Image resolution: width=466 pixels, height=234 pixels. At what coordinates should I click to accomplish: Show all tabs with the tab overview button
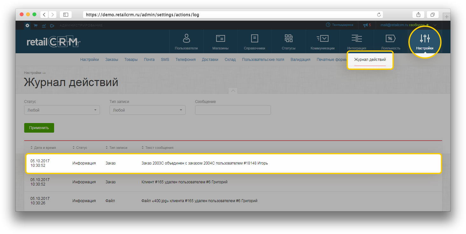click(x=433, y=15)
